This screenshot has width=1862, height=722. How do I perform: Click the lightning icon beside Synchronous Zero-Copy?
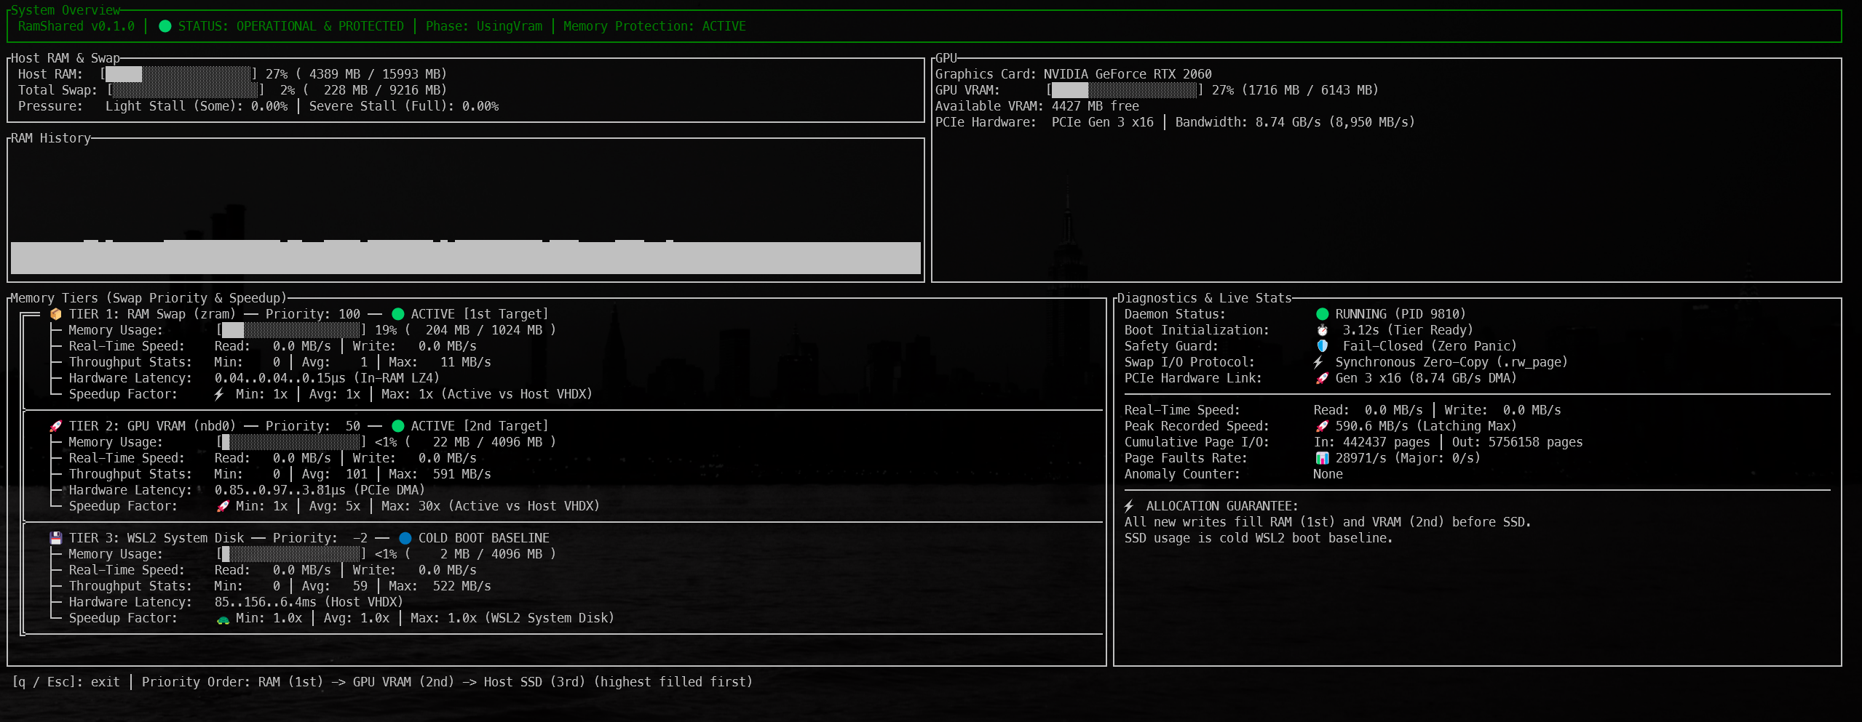[1318, 362]
